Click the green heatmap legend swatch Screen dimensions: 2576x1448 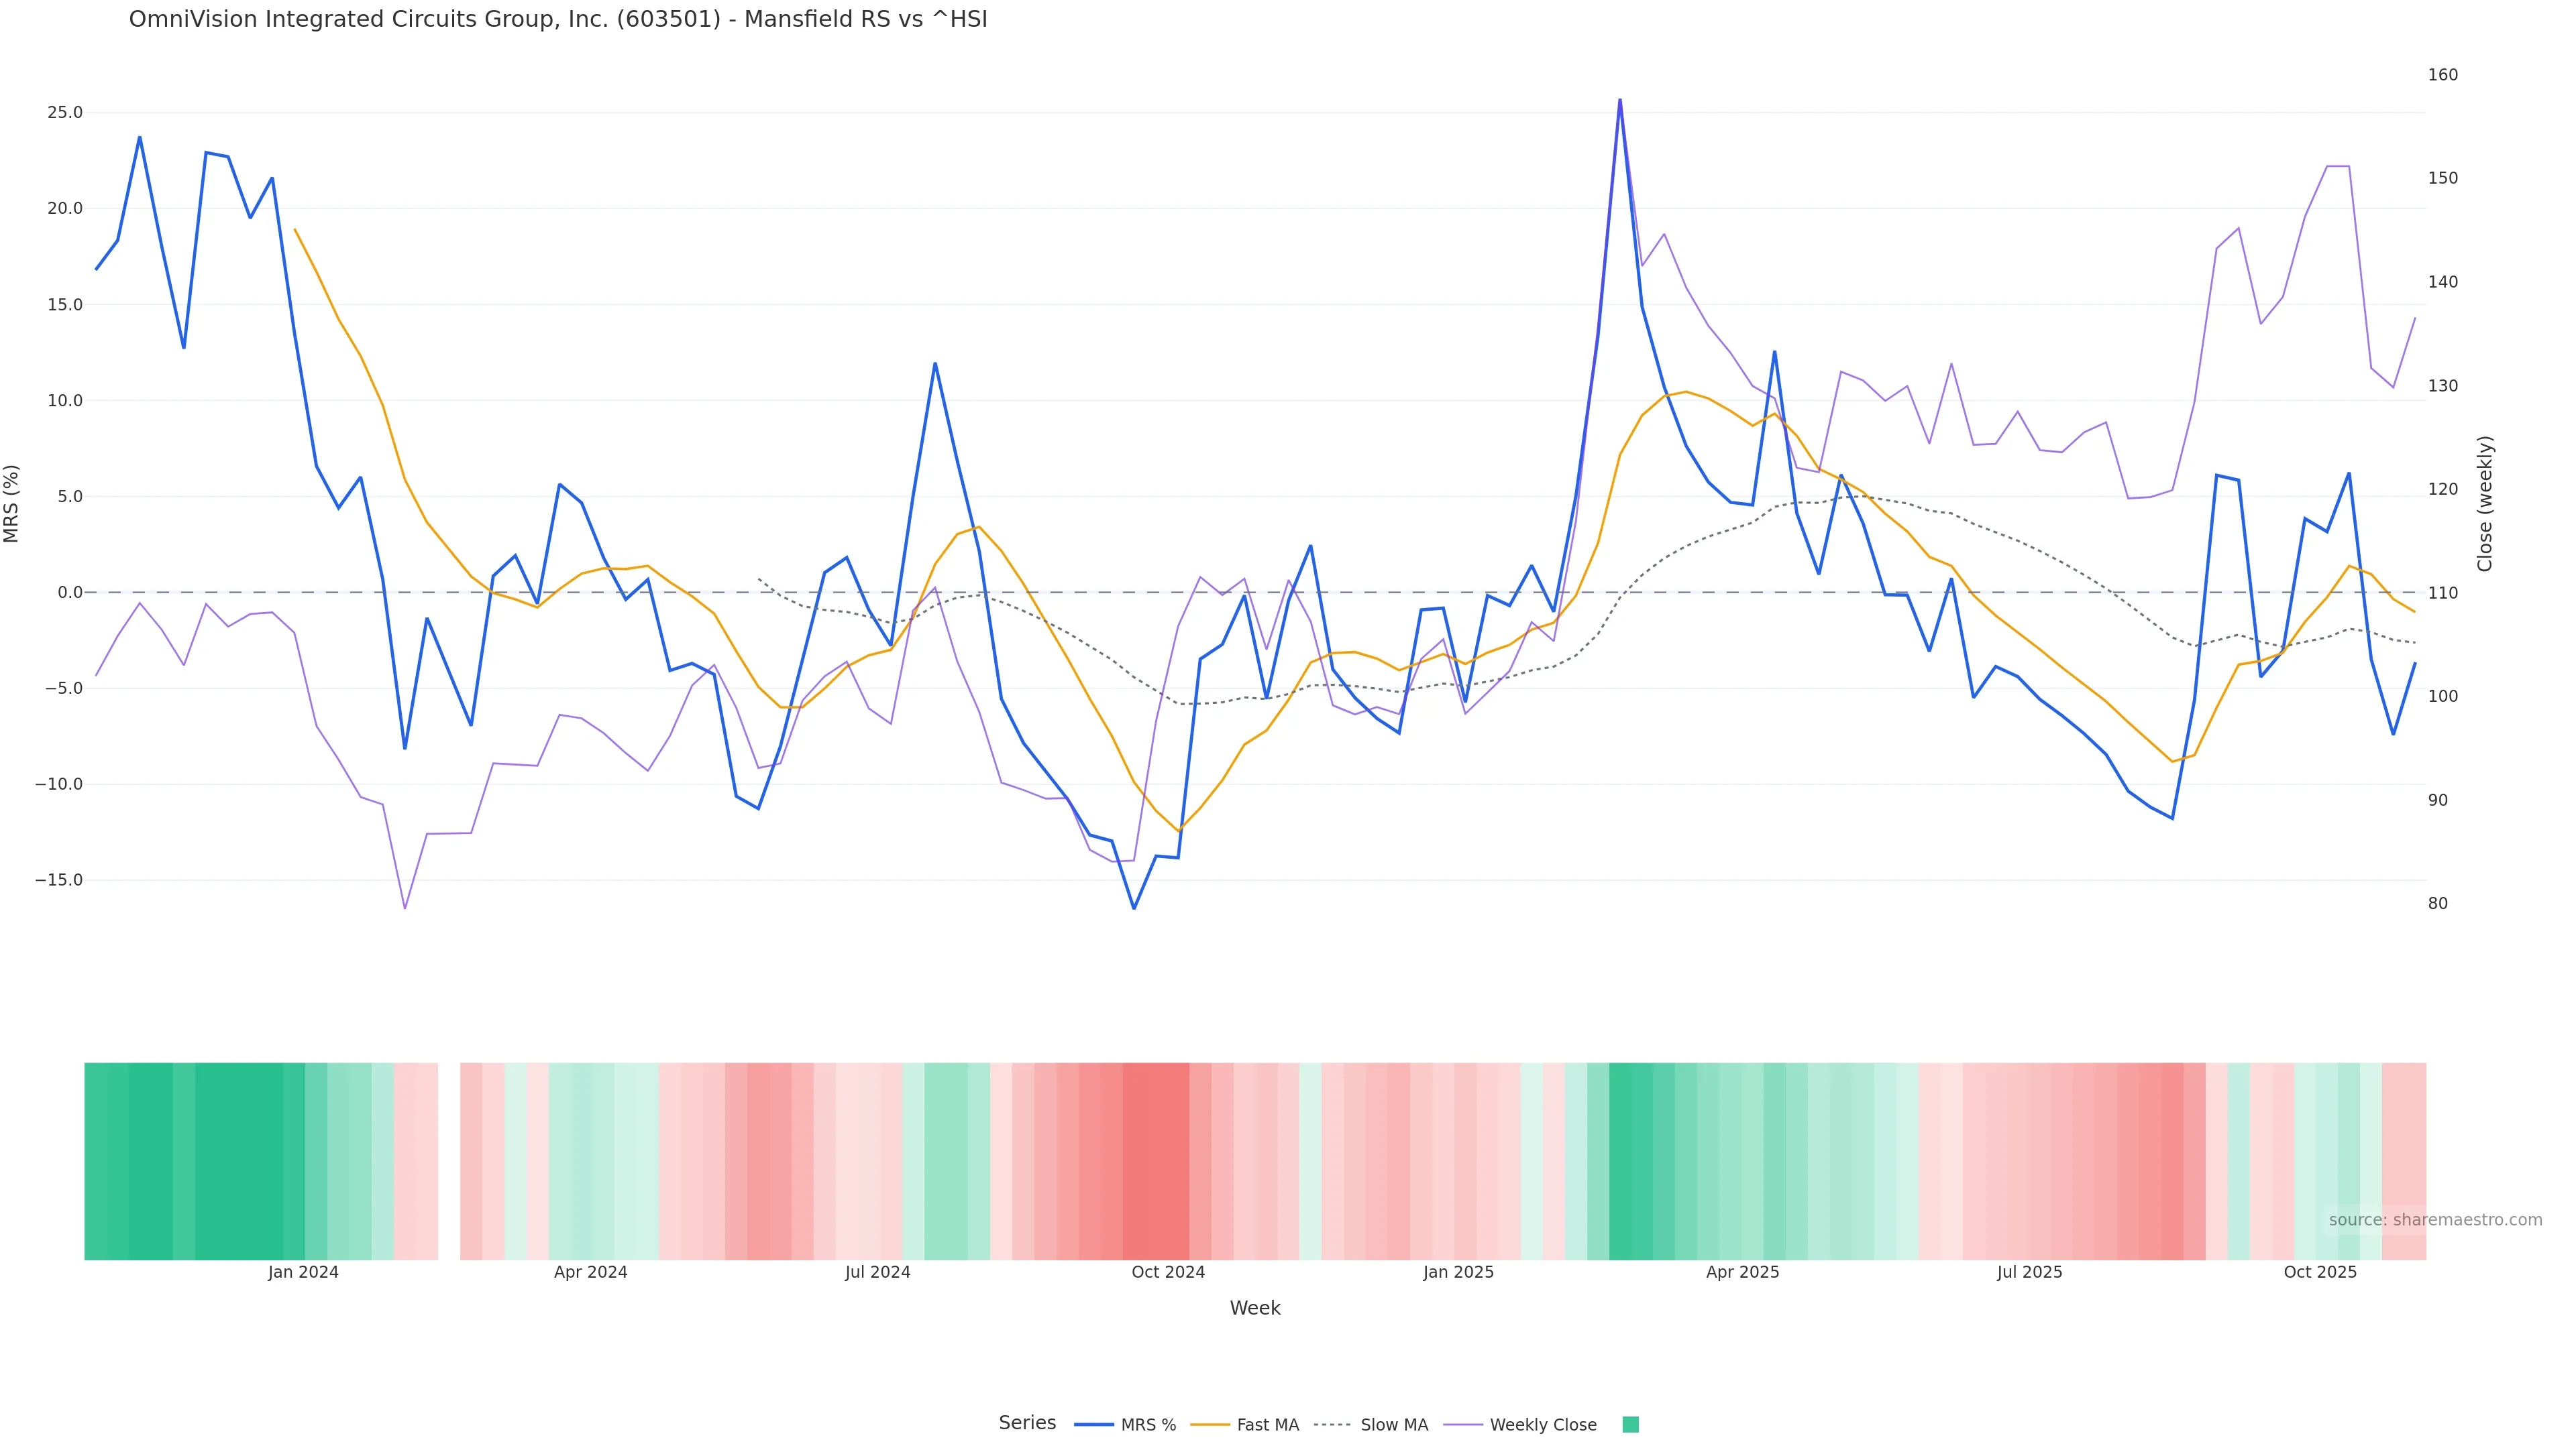point(1630,1425)
